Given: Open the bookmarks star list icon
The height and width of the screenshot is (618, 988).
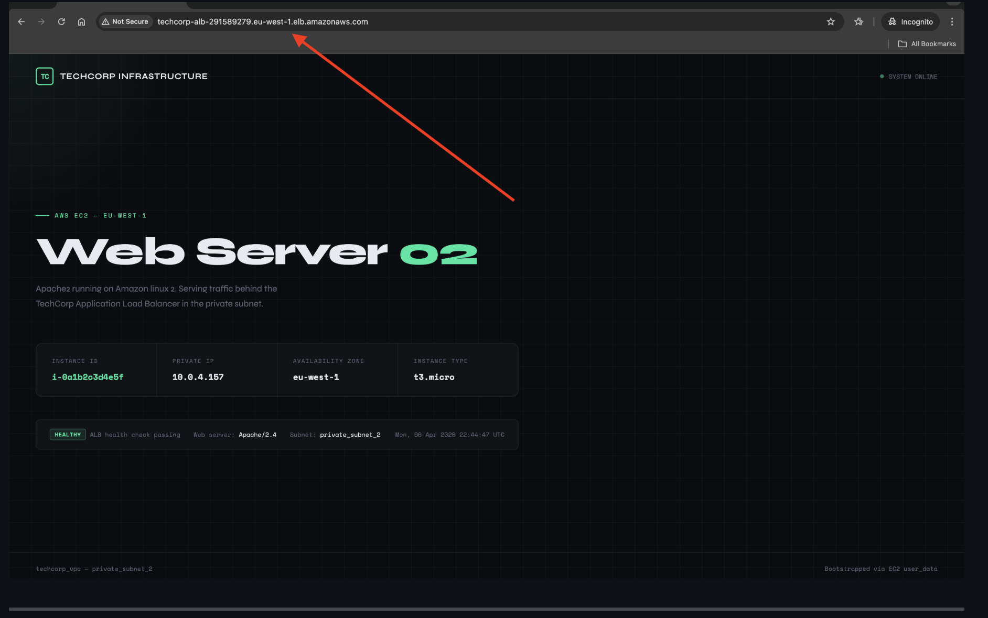Looking at the screenshot, I should coord(858,22).
